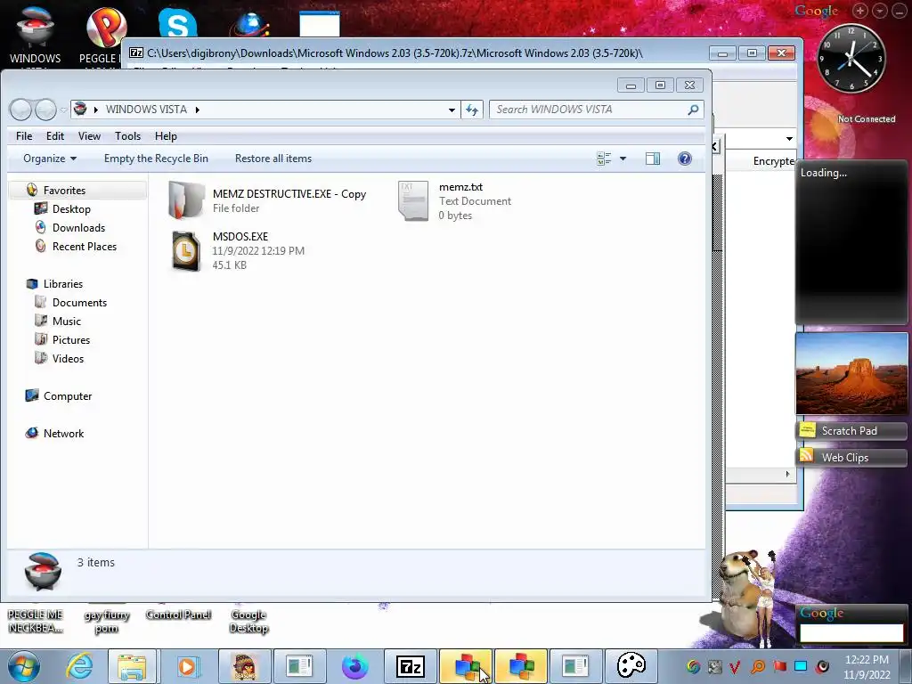912x684 pixels.
Task: Open the dropdown in the 7-Zip window
Action: pyautogui.click(x=789, y=138)
